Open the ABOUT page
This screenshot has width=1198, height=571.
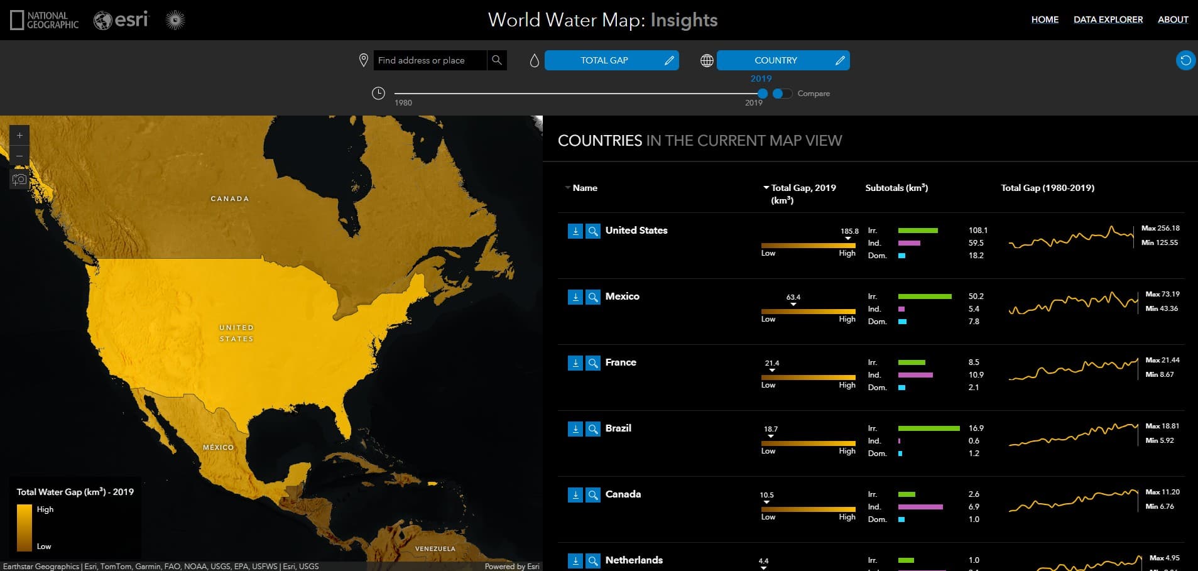pyautogui.click(x=1172, y=19)
